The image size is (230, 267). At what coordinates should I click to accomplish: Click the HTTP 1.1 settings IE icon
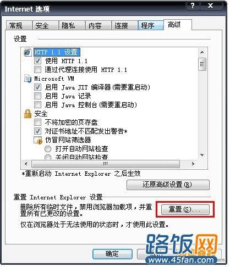pos(28,52)
